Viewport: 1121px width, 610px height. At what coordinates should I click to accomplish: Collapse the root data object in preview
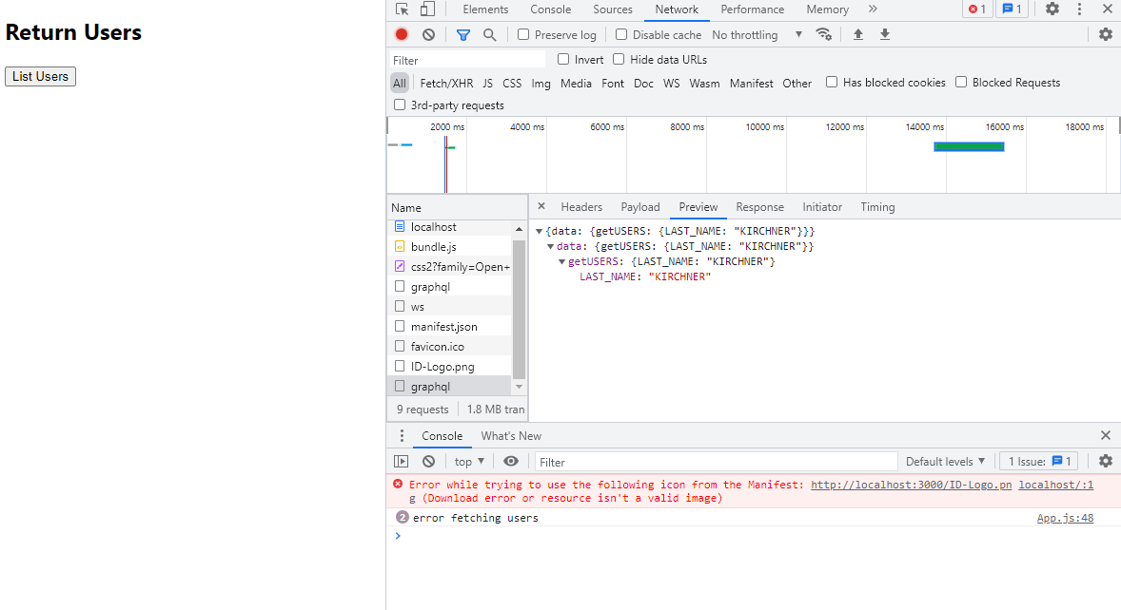pos(539,231)
